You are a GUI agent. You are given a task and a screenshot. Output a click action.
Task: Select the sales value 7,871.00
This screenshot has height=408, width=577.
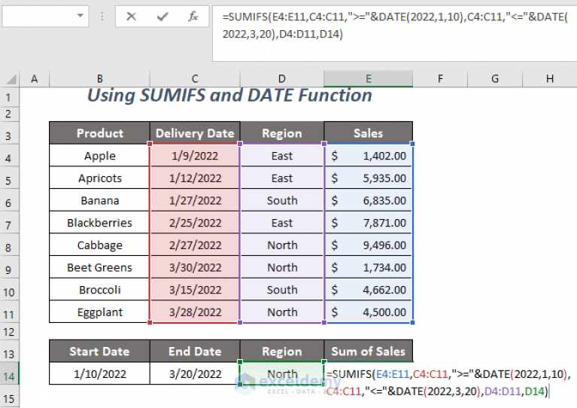369,223
